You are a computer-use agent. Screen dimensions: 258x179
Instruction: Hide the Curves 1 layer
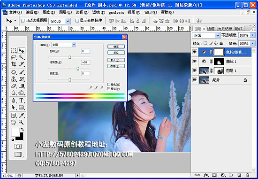195,62
